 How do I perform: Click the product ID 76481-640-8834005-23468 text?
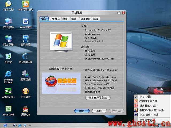100,59
